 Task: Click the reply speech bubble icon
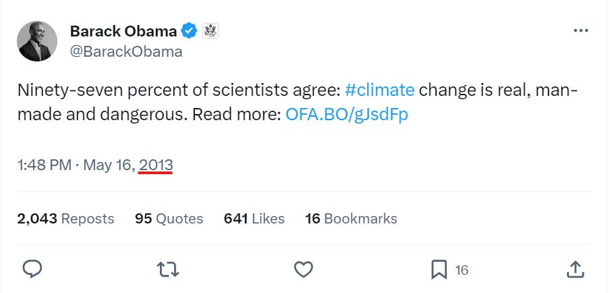click(32, 270)
